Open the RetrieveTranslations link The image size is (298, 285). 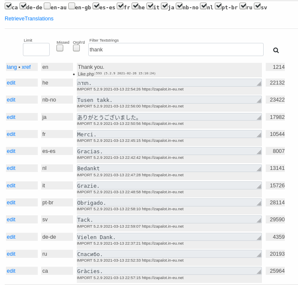(x=29, y=19)
